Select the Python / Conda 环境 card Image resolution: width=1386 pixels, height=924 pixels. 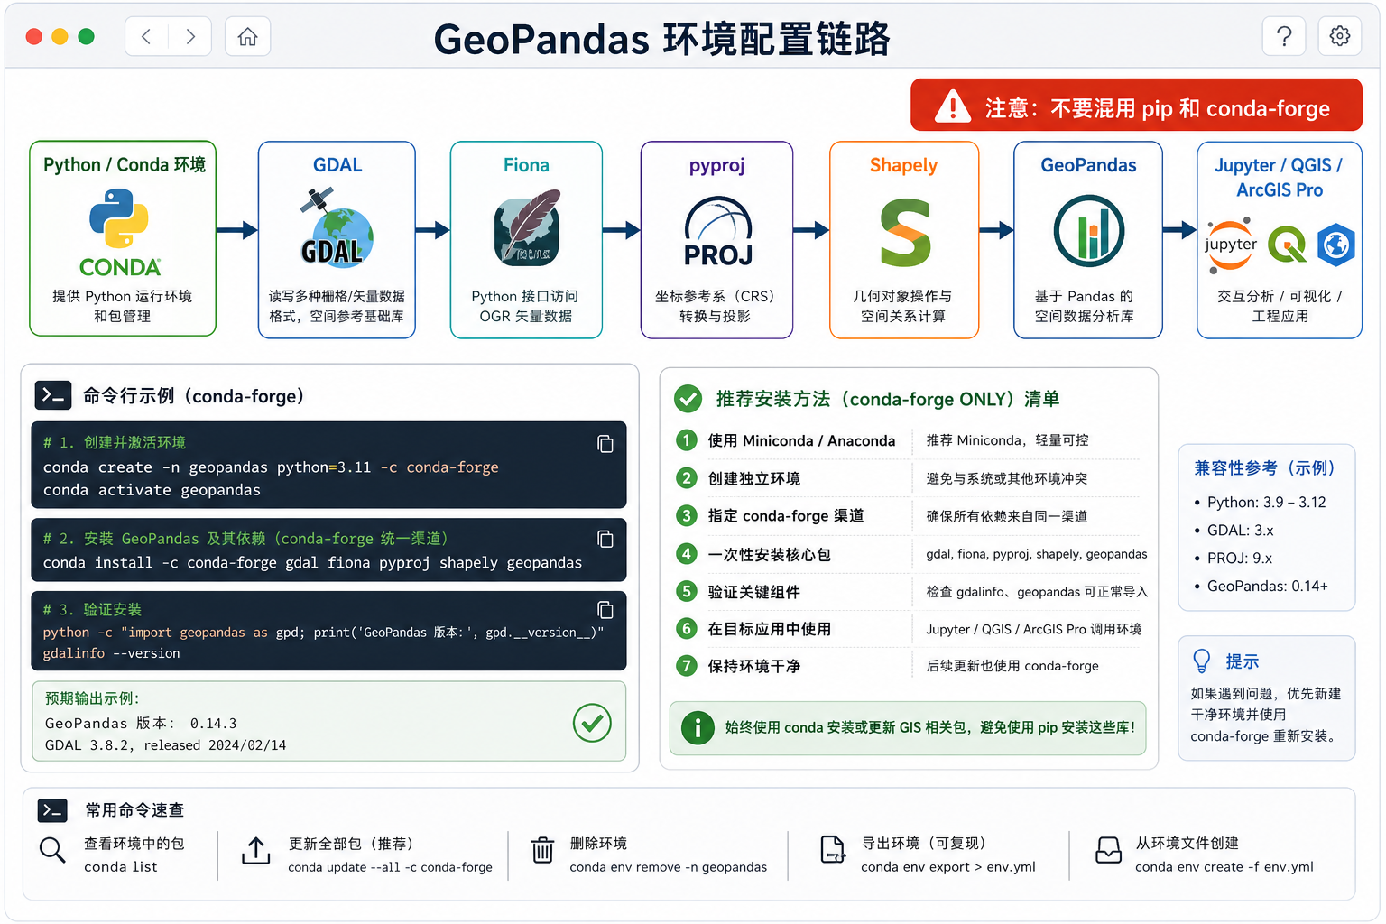coord(123,238)
